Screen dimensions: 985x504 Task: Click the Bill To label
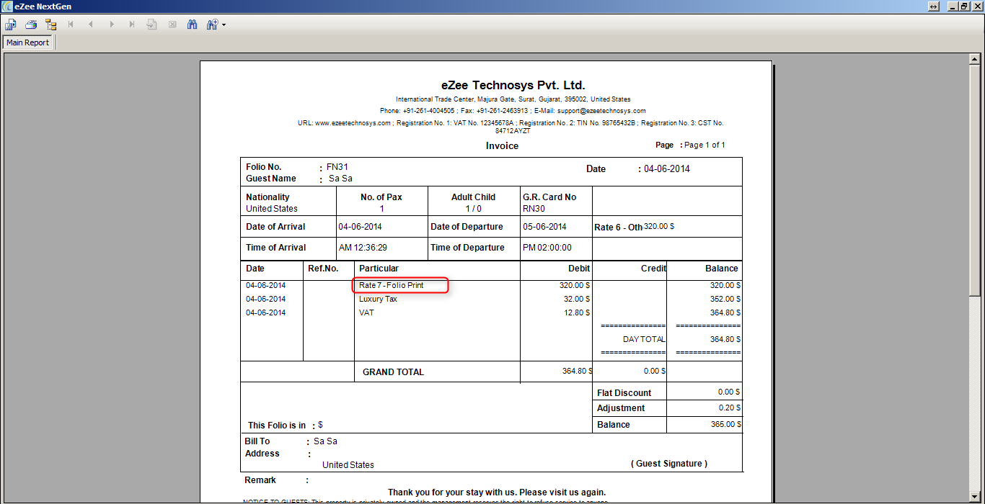click(x=257, y=441)
